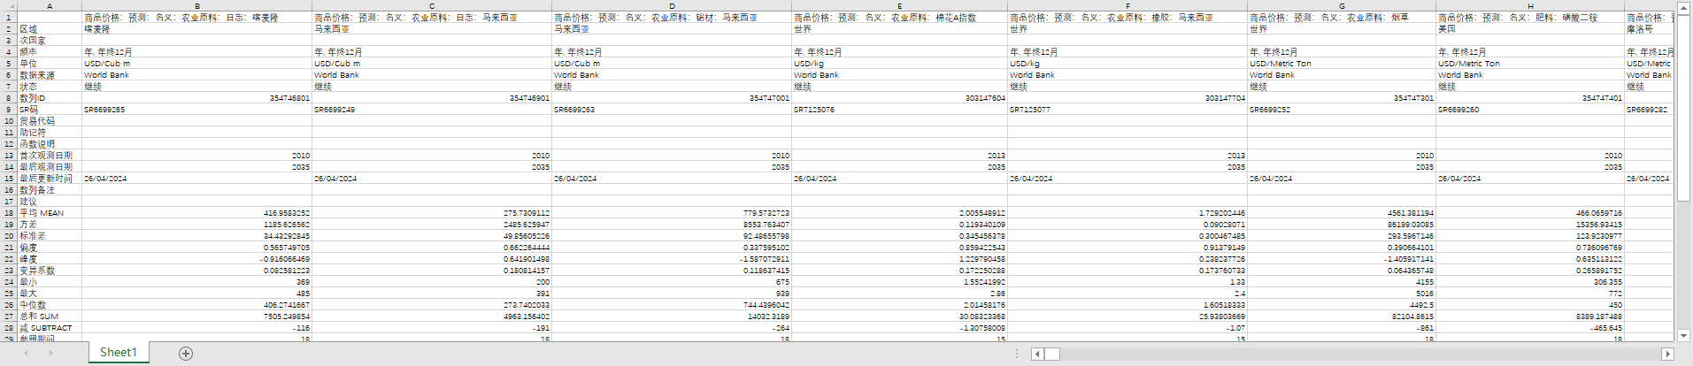The image size is (1693, 366).
Task: Click cell containing 美国
Action: (x=1530, y=29)
